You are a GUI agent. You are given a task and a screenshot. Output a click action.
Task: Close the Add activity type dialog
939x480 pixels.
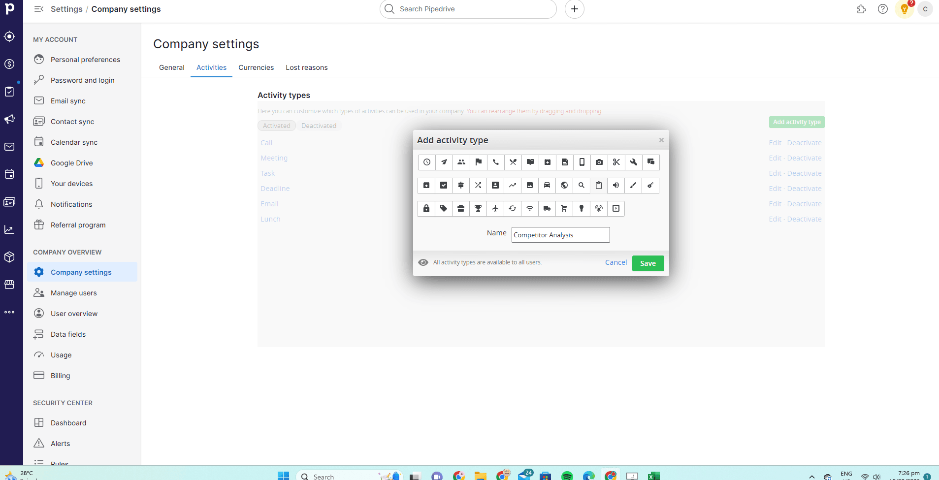point(661,140)
